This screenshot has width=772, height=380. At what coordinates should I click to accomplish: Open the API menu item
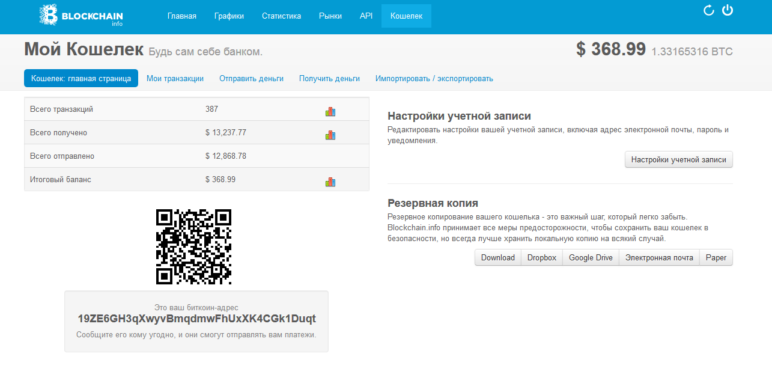pos(366,16)
